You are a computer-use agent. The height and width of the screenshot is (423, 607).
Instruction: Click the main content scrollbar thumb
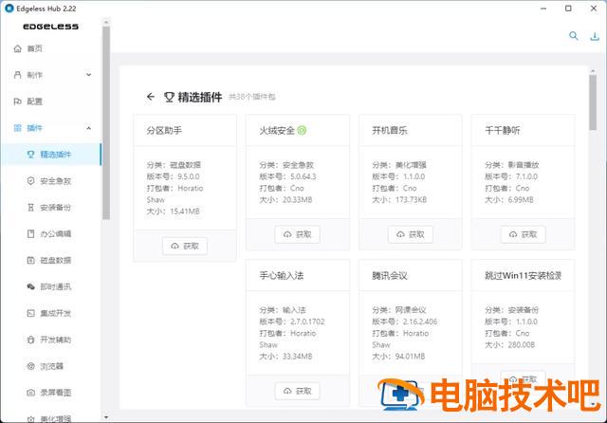click(x=593, y=102)
